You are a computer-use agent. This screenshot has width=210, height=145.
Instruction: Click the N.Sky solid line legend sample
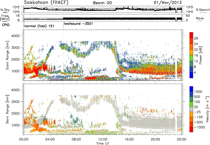(5, 12)
